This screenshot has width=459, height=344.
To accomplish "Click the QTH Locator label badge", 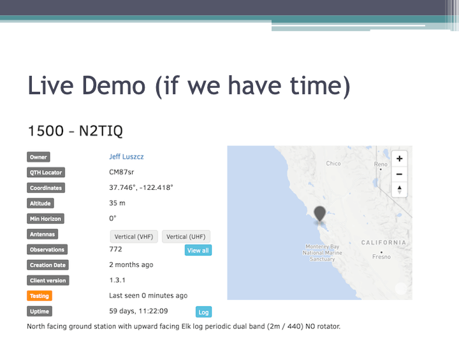I will (45, 173).
